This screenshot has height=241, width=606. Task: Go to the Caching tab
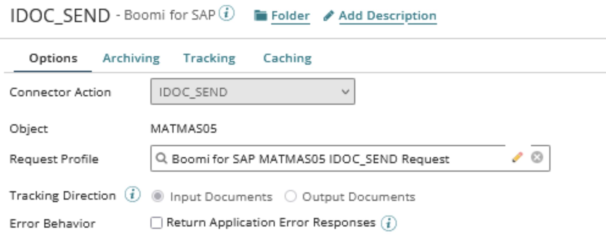point(287,58)
